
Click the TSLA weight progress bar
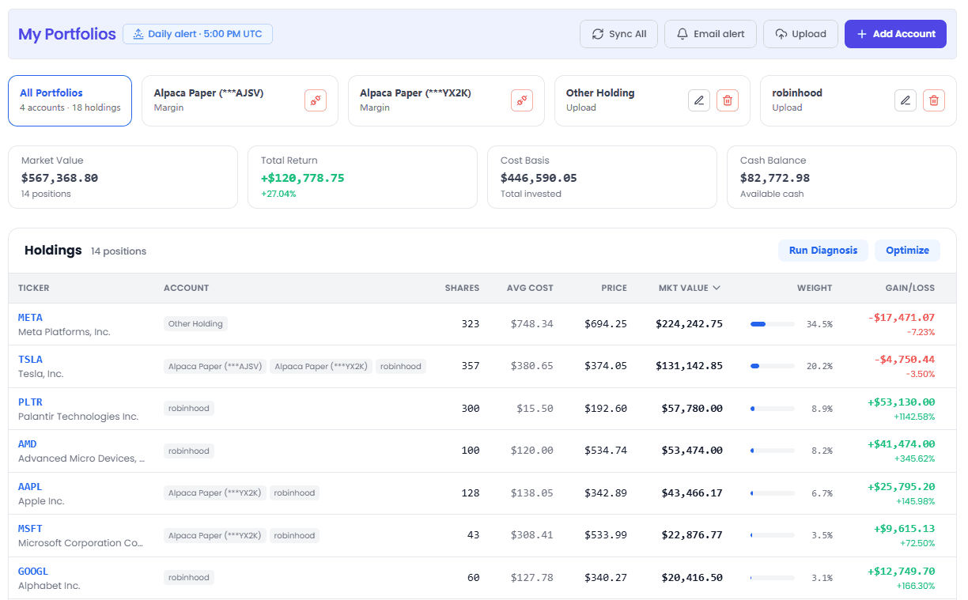pyautogui.click(x=773, y=366)
